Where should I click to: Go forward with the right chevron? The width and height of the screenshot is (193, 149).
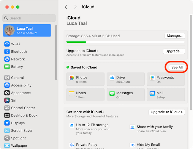pos(75,7)
